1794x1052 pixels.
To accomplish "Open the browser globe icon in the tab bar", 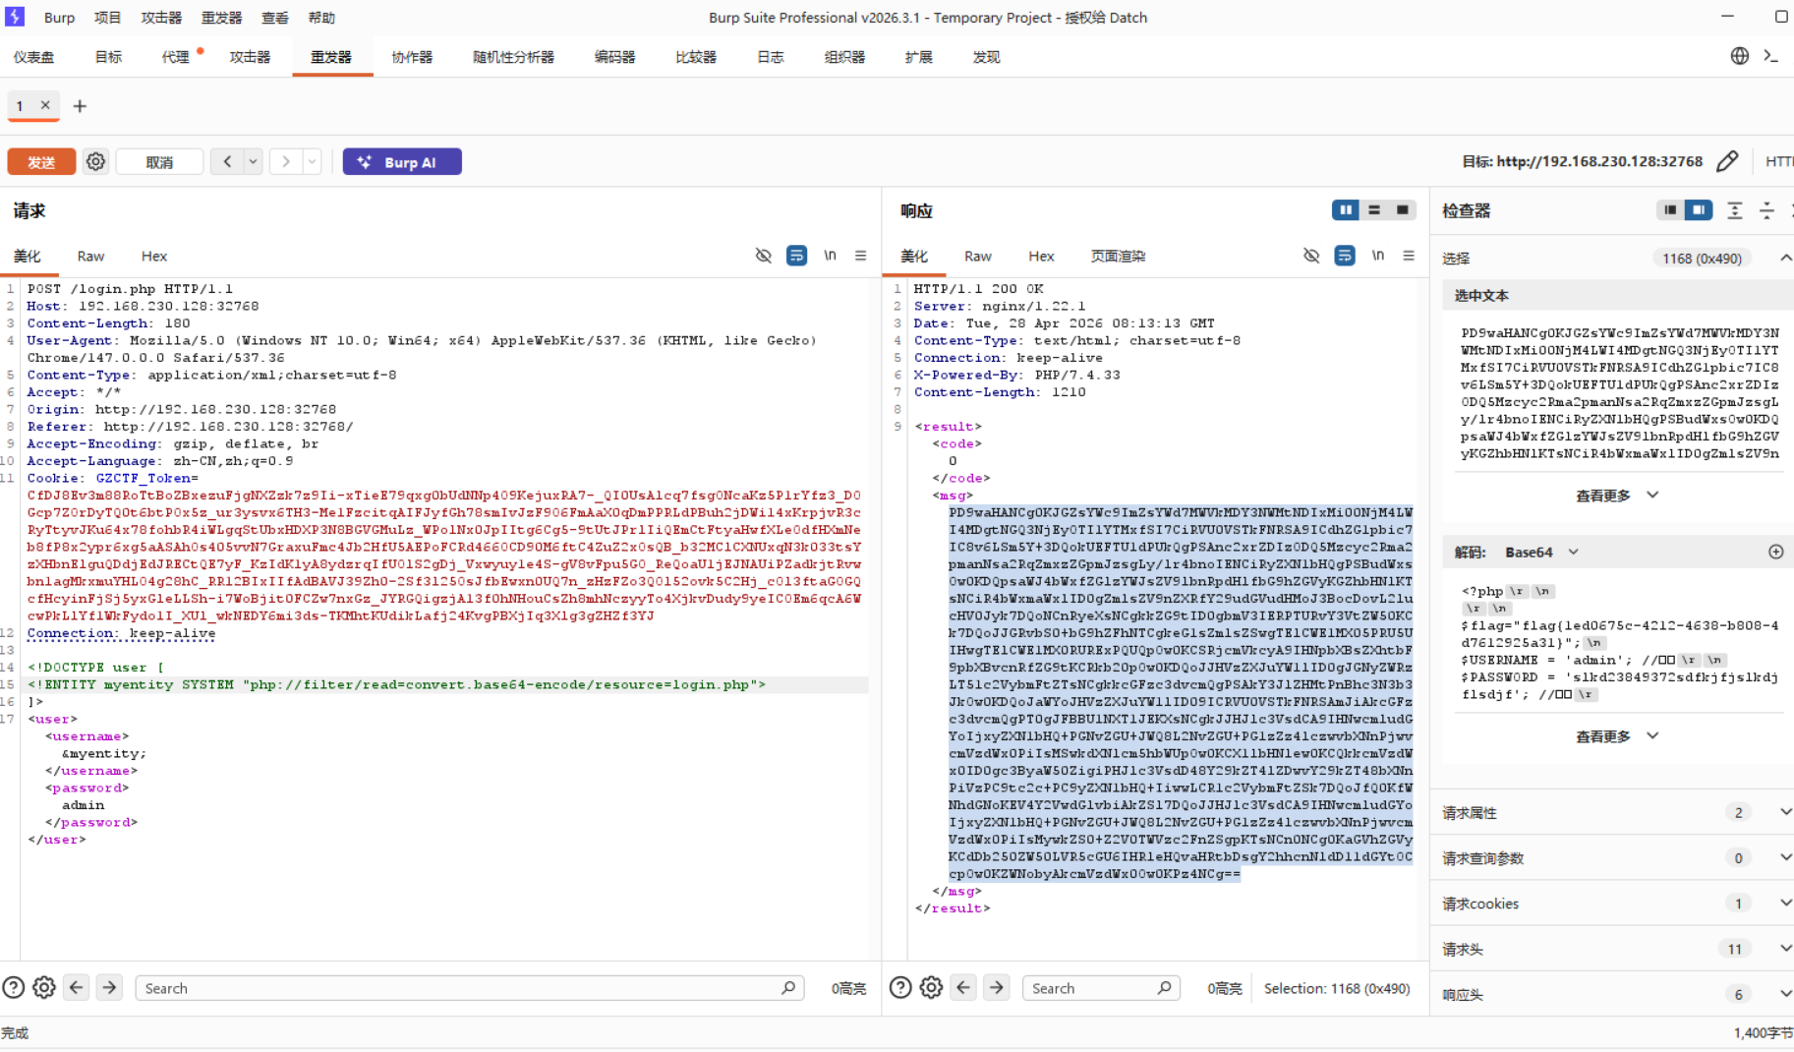I will (1740, 56).
